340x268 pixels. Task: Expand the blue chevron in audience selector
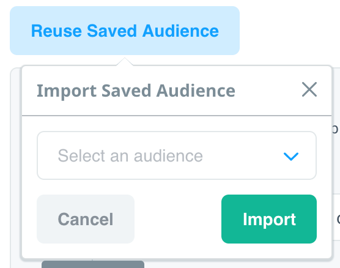pos(291,156)
